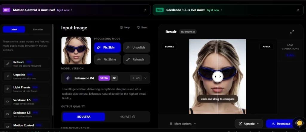Click the input image thumbnail
Image resolution: width=306 pixels, height=132 pixels.
click(76, 50)
